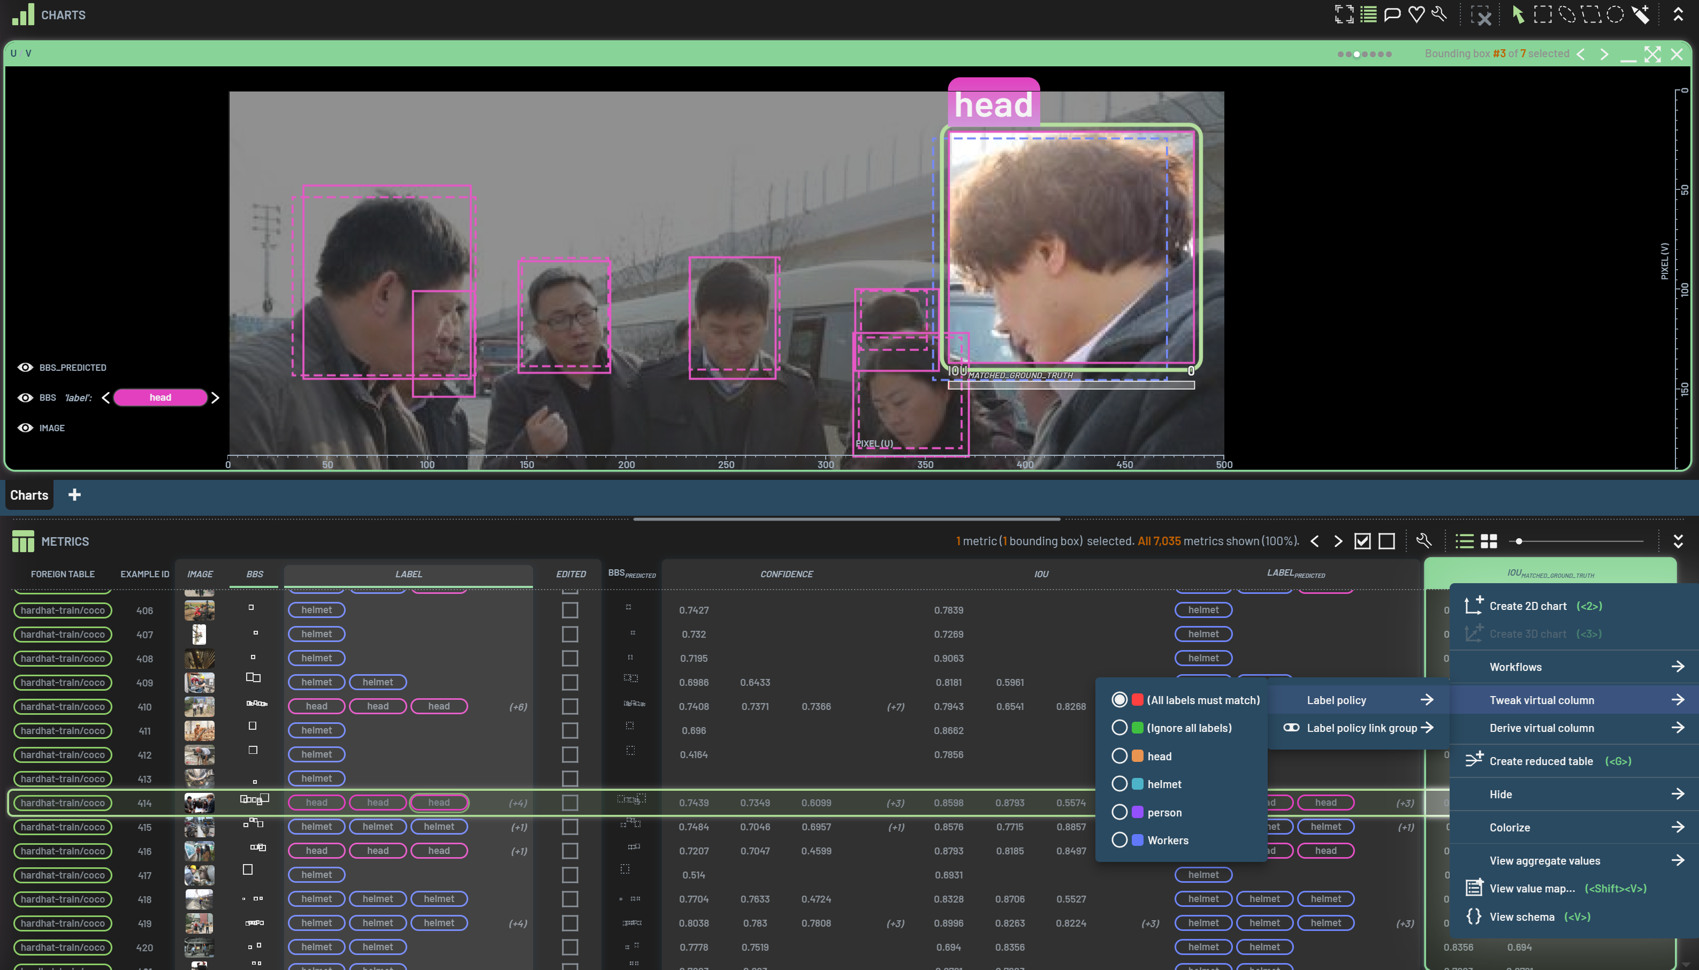Toggle visibility of IMAGE layer
Image resolution: width=1699 pixels, height=970 pixels.
[25, 427]
